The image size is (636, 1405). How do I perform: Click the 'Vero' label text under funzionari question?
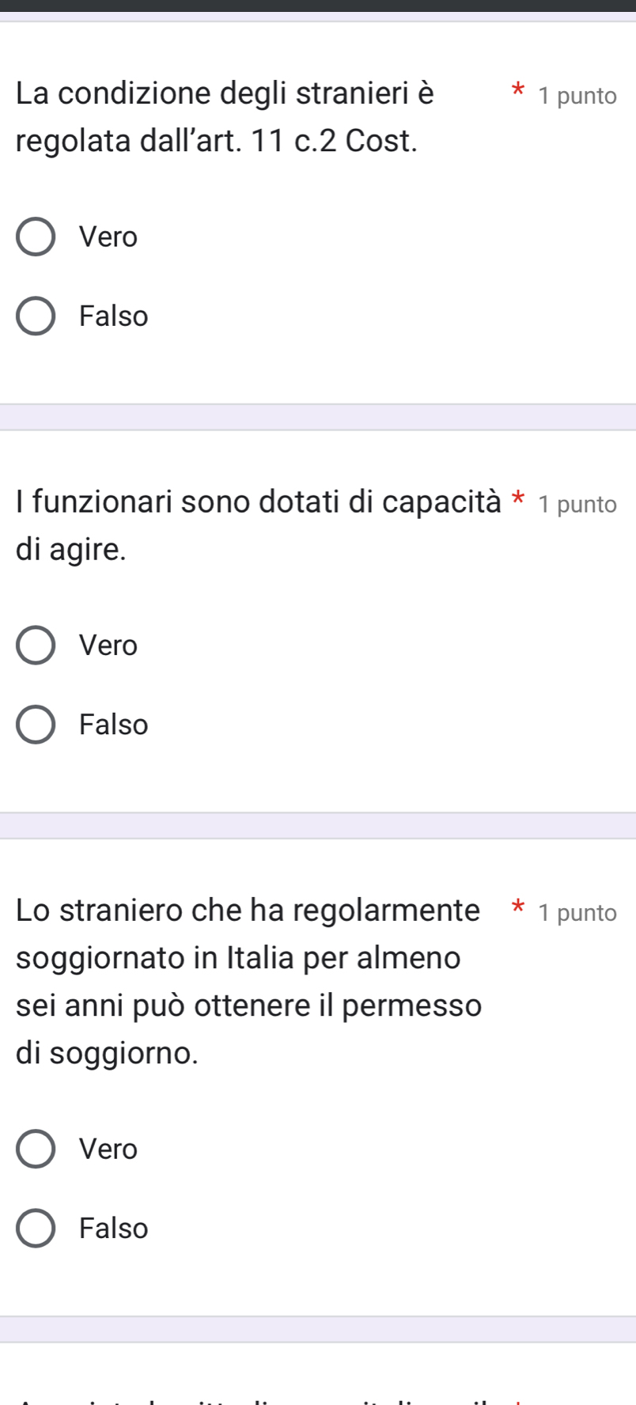(x=108, y=646)
